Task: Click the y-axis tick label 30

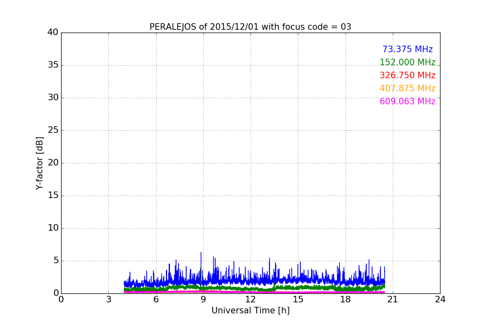Action: tap(53, 97)
